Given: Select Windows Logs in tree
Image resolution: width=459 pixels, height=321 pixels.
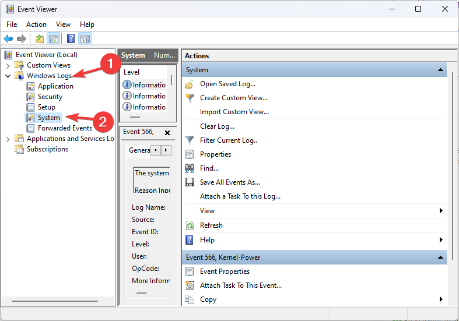Looking at the screenshot, I should tap(49, 76).
